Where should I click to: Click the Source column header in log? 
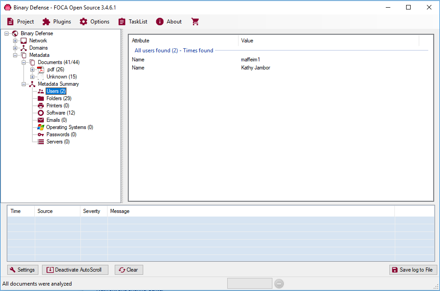coord(57,211)
